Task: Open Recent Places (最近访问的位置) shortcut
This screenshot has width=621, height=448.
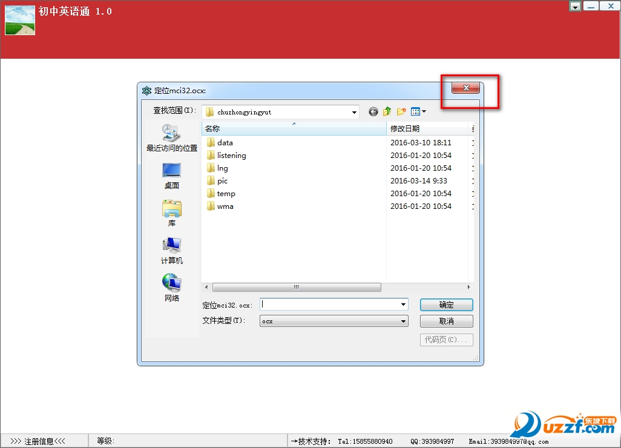Action: pos(171,138)
